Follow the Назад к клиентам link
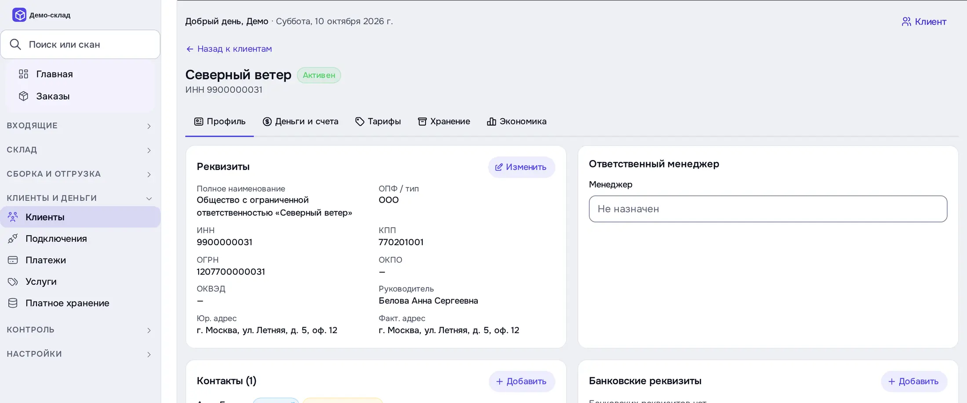 pyautogui.click(x=229, y=49)
